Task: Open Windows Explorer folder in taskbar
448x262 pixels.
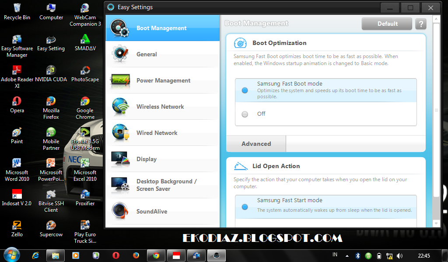Action: pyautogui.click(x=56, y=255)
